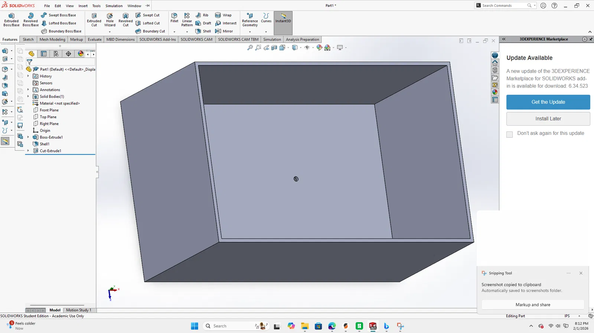The width and height of the screenshot is (594, 333).
Task: Expand the Boss-Extrude1 feature
Action: pyautogui.click(x=28, y=137)
